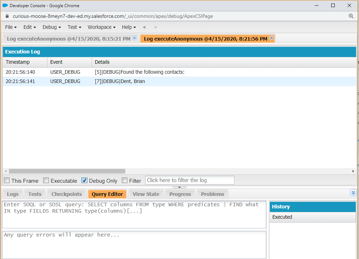Click the 'Found the following contacts:' detail
The height and width of the screenshot is (259, 359).
click(152, 72)
